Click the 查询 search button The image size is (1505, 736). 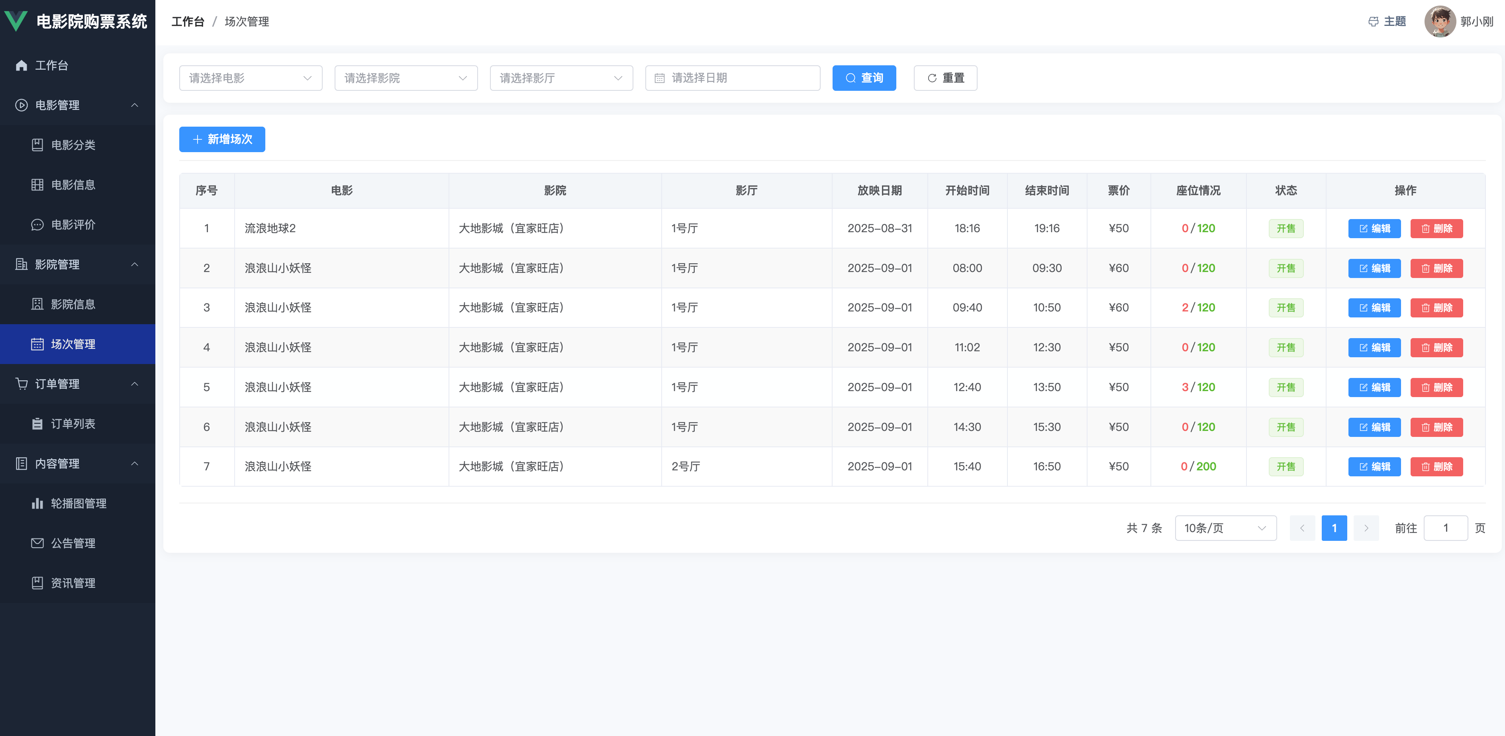(x=864, y=78)
